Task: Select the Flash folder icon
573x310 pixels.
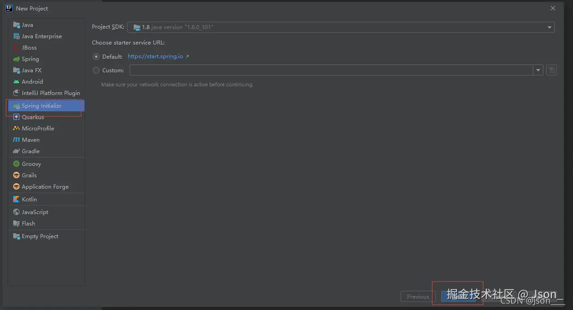Action: (x=16, y=223)
